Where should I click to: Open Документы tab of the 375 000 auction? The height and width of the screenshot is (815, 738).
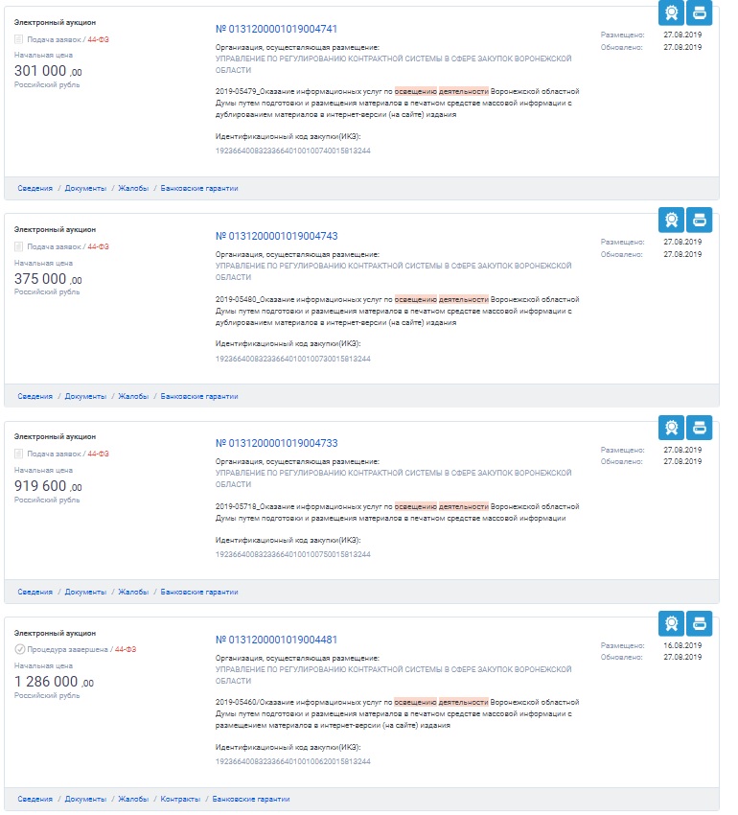85,396
